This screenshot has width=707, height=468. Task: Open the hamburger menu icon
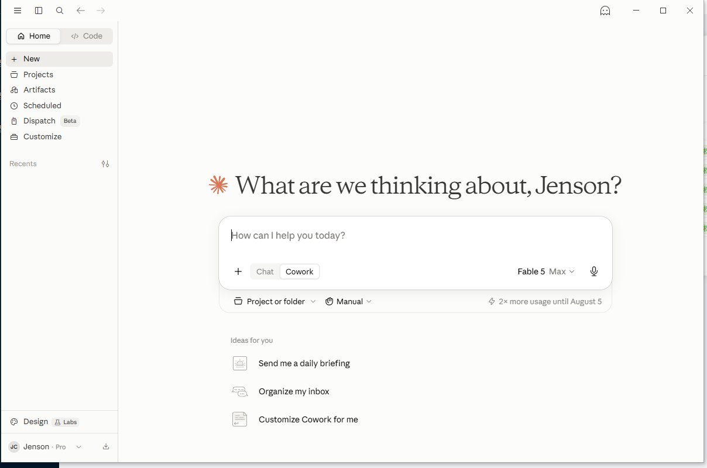click(x=18, y=11)
